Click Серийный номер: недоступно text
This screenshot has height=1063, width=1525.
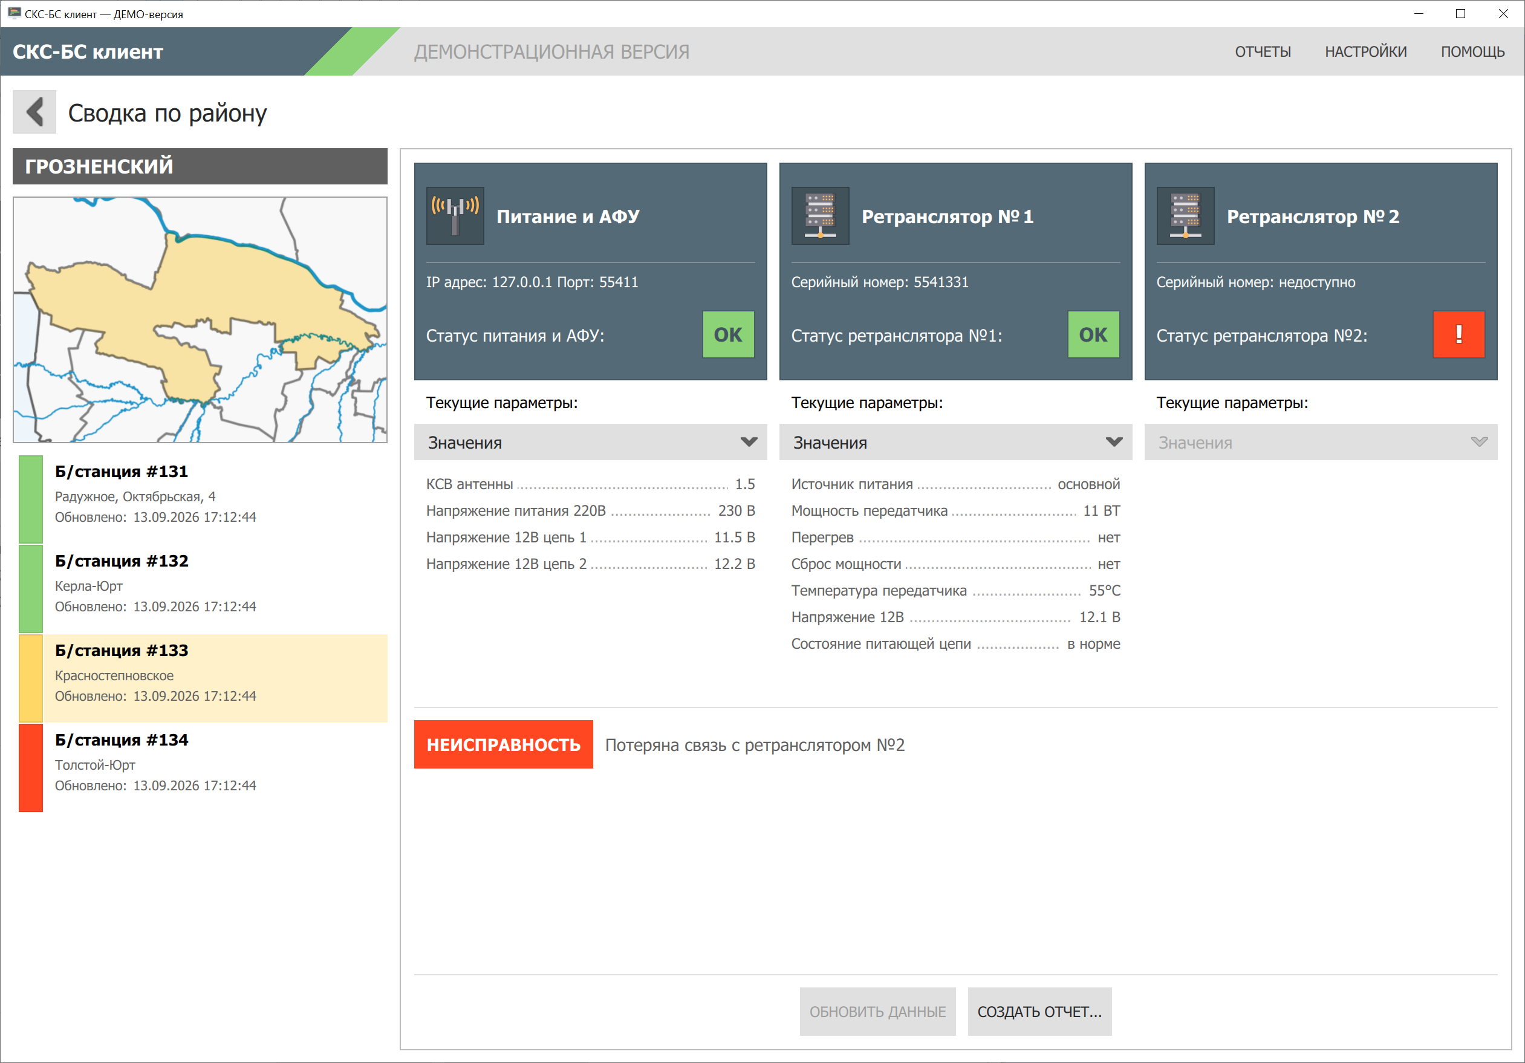[x=1256, y=282]
